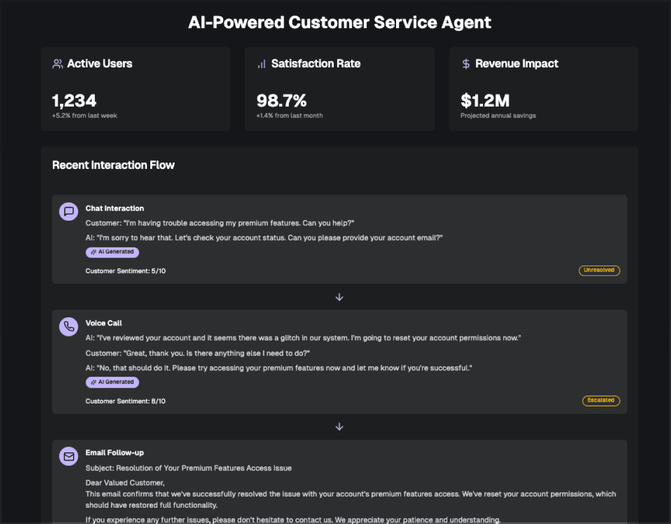The width and height of the screenshot is (671, 524).
Task: Click the AI-Powered Customer Service Agent title
Action: 340,23
